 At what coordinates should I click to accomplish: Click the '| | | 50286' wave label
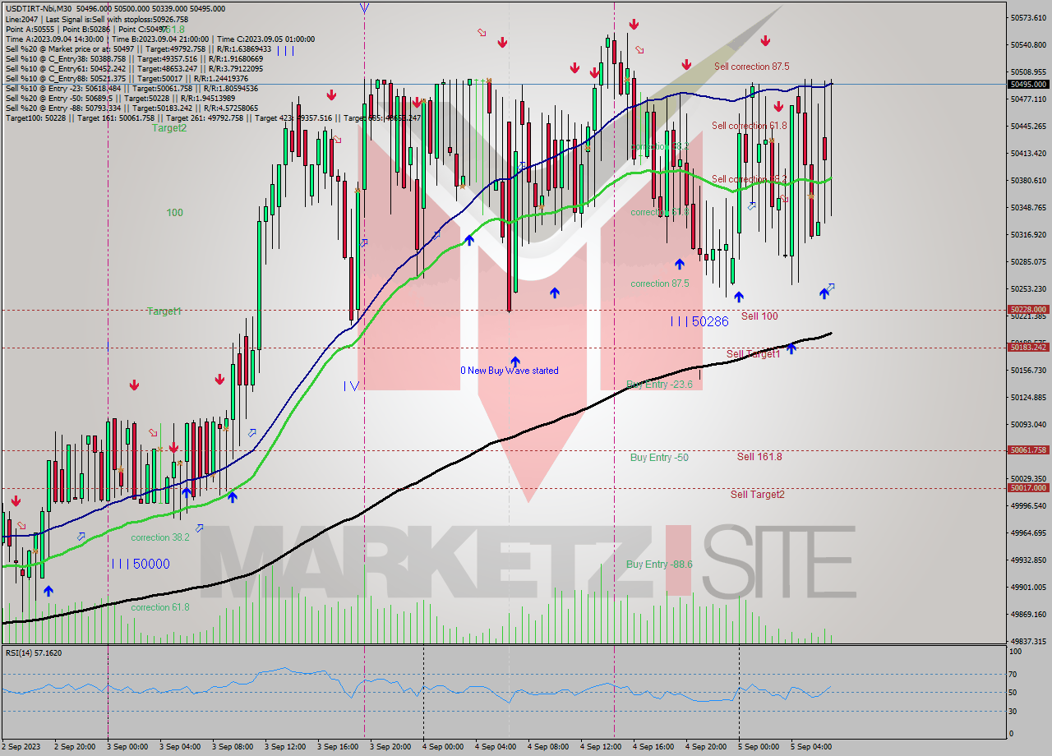point(699,322)
